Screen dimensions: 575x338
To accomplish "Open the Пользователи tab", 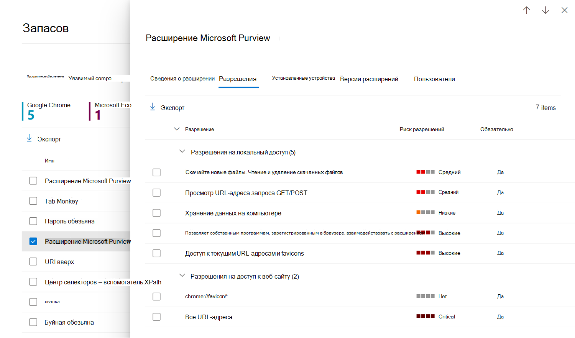I will coord(434,79).
